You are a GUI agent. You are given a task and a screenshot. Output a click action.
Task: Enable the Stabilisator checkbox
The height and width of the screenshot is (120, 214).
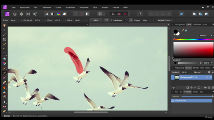click(111, 20)
